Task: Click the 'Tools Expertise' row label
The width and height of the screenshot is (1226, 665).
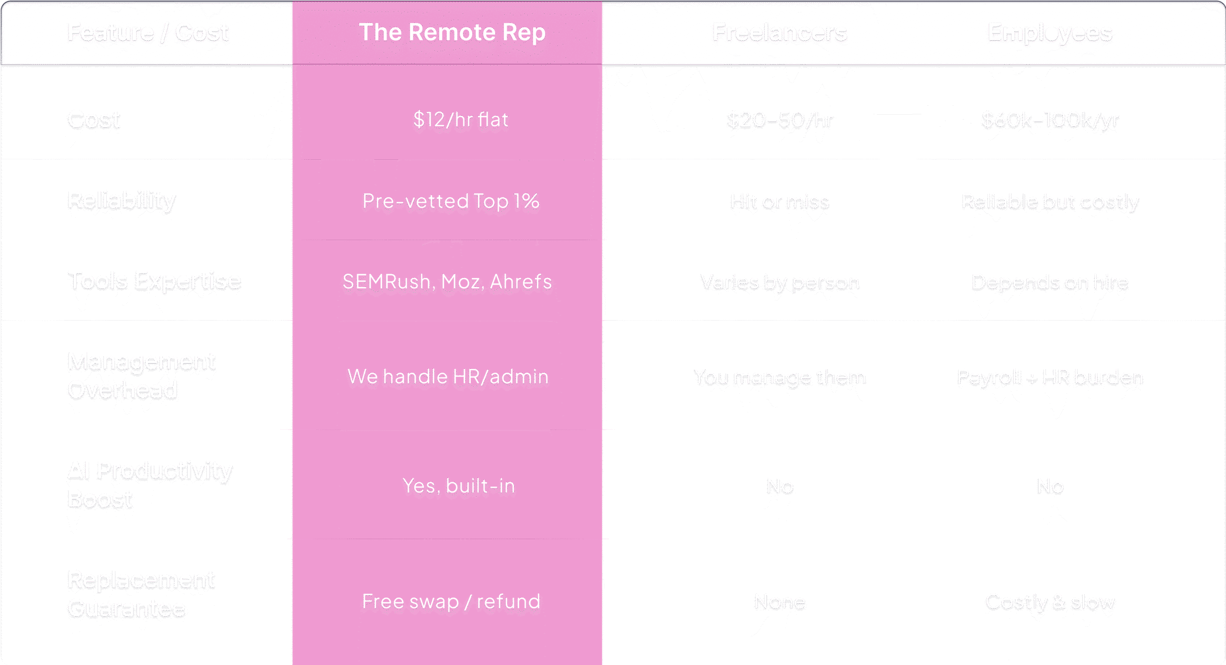Action: pyautogui.click(x=154, y=282)
